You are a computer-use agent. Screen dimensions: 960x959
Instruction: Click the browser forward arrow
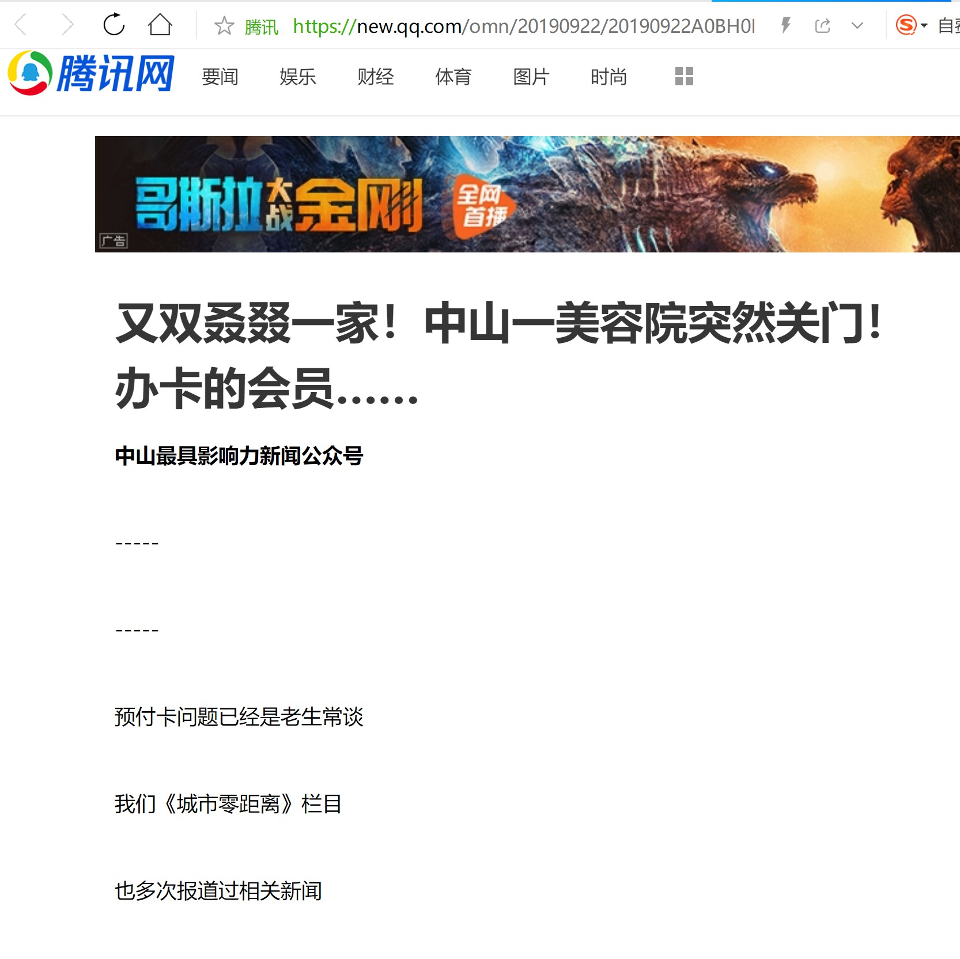click(68, 25)
